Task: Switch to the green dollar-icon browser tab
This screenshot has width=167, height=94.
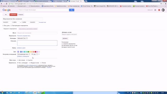Action: pos(43,1)
